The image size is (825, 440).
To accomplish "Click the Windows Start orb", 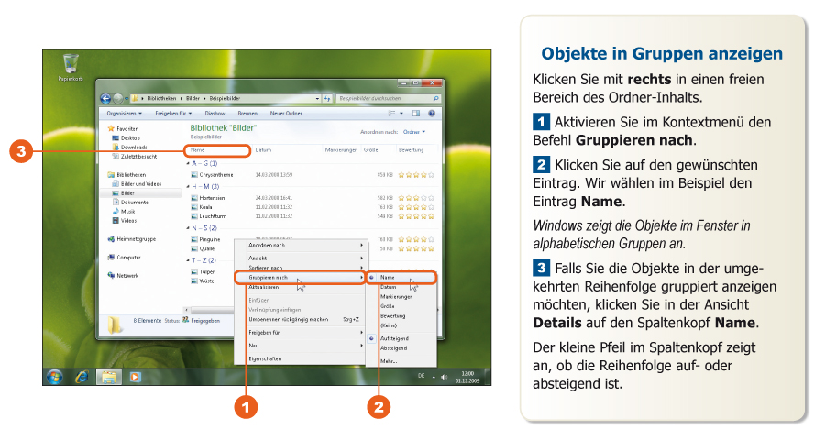I will pos(55,376).
